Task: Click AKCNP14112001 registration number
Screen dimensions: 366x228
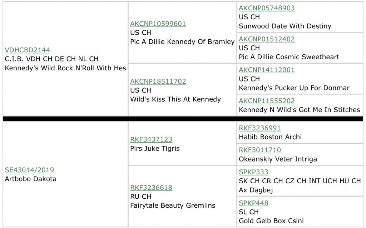Action: pyautogui.click(x=267, y=70)
